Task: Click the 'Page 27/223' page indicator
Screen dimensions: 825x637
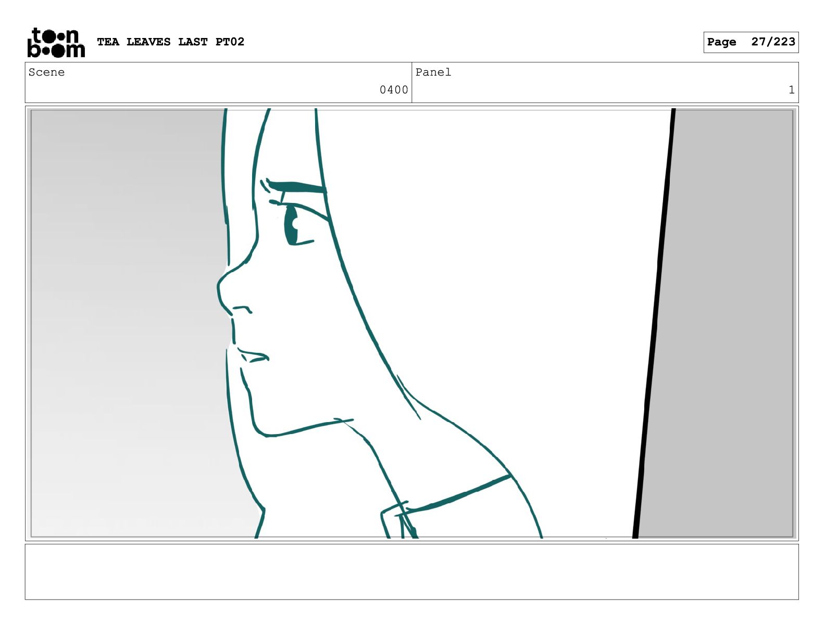Action: tap(751, 42)
